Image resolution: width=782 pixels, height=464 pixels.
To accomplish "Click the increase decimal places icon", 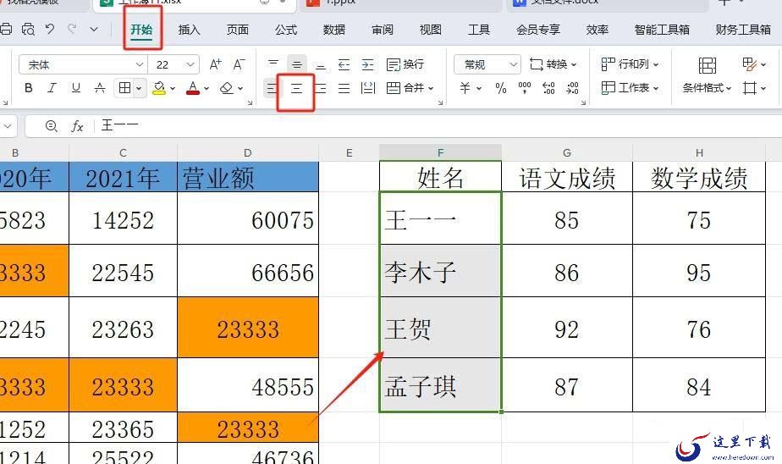I will [548, 88].
